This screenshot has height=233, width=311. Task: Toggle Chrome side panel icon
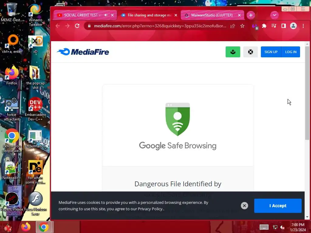[x=284, y=26]
